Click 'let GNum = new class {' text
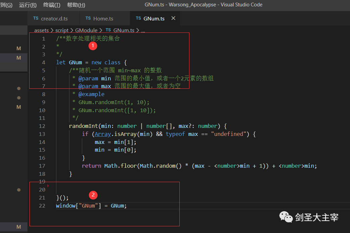The width and height of the screenshot is (350, 233). point(92,62)
